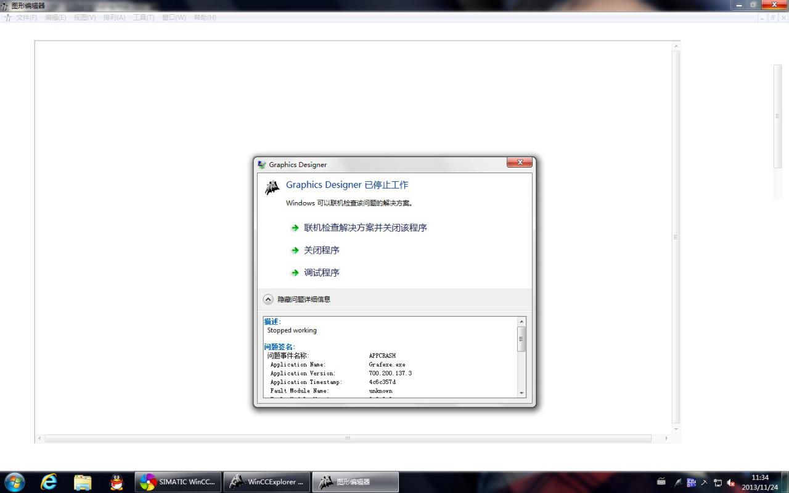Click the Fault Module Name label
Screen dimensions: 789x493
point(300,391)
